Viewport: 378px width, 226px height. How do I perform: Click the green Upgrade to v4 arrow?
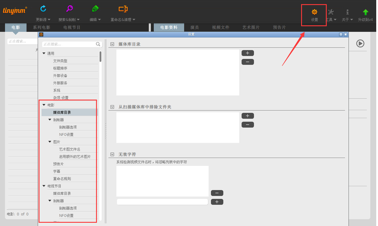click(x=365, y=12)
